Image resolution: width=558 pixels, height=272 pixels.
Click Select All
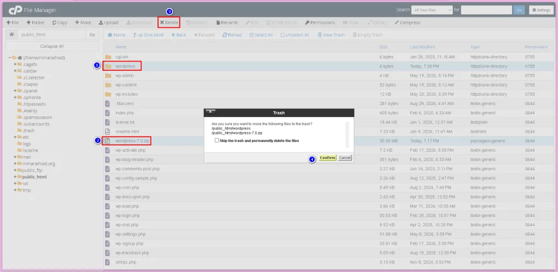261,35
